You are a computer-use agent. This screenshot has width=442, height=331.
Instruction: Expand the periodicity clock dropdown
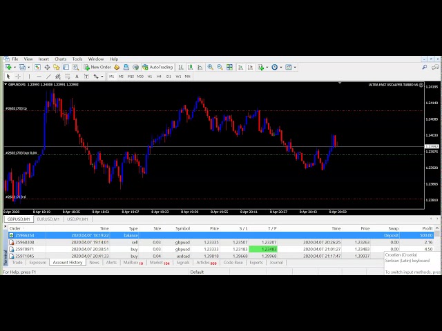pyautogui.click(x=280, y=68)
